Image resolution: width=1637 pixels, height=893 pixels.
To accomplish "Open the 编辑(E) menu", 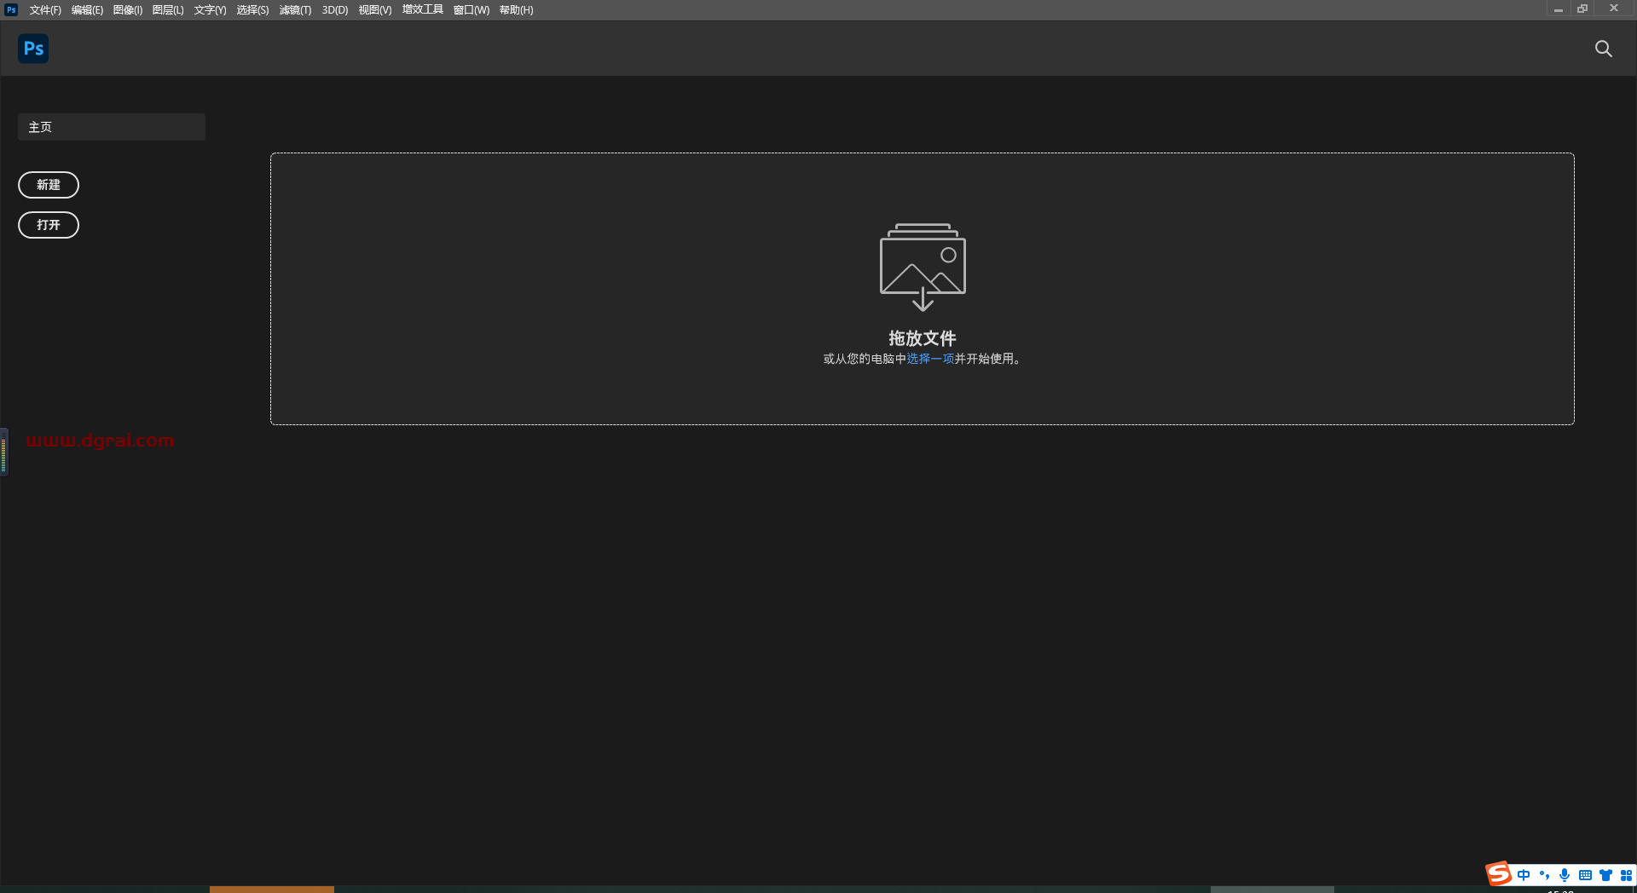I will pos(87,10).
